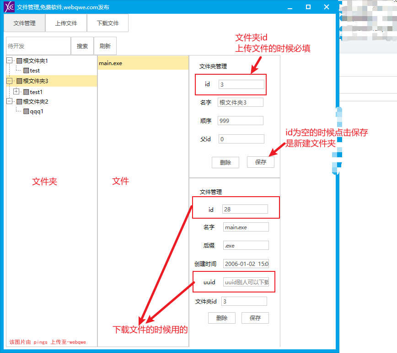The width and height of the screenshot is (397, 353).
Task: Switch to the 上传文件 tab
Action: 66,23
